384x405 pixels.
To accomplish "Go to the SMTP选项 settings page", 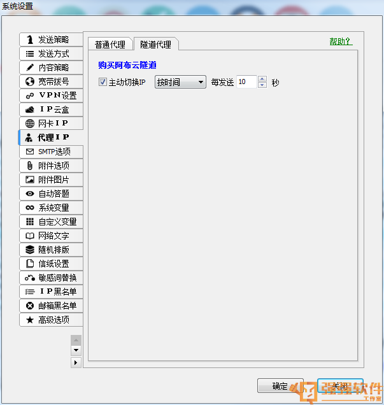I will click(x=51, y=152).
